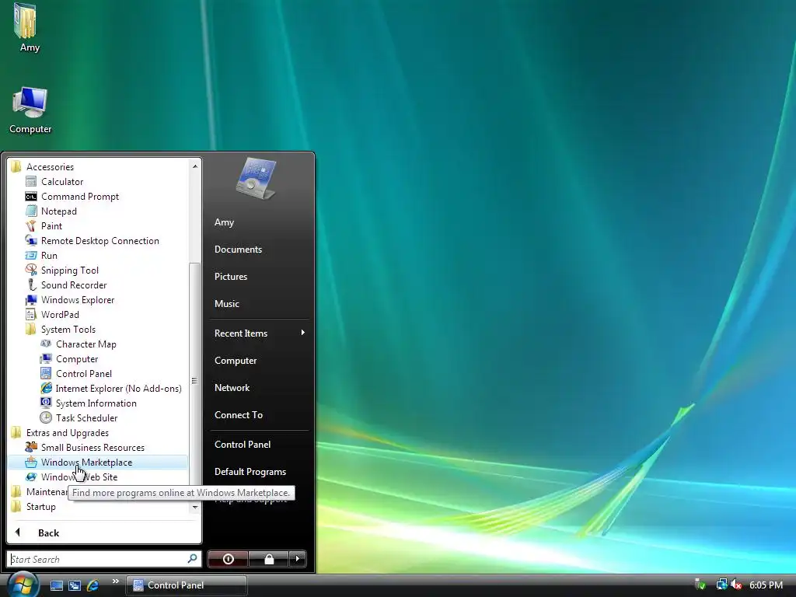Open System Information

96,403
